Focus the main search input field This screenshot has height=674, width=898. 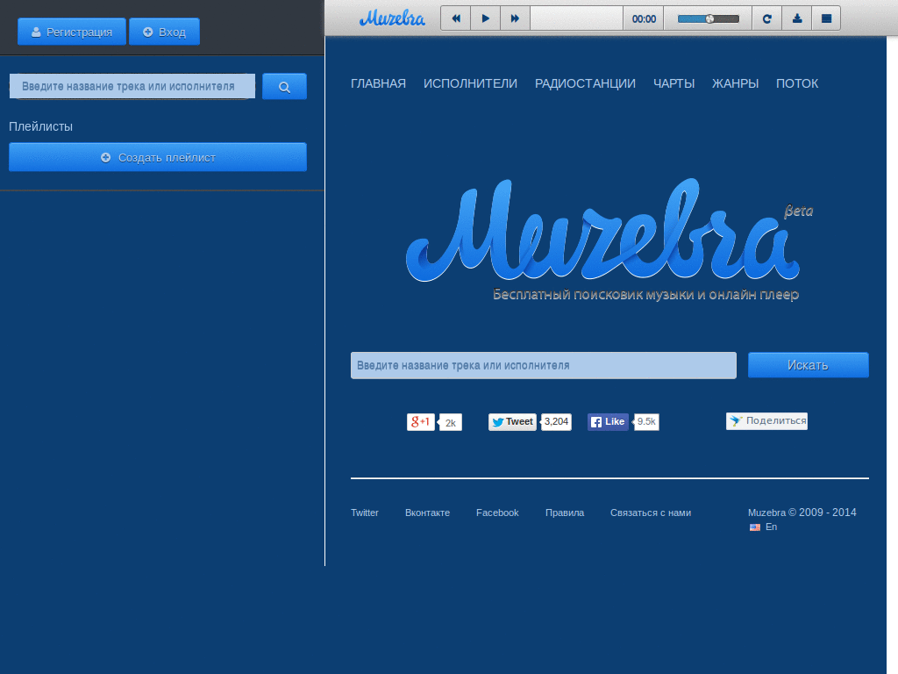click(544, 365)
